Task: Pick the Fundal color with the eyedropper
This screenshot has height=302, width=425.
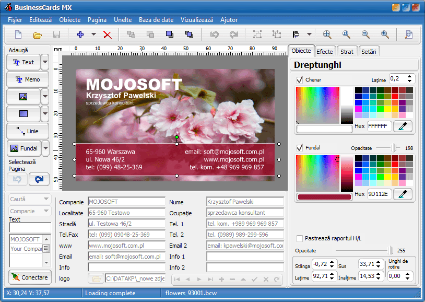Action: tap(403, 194)
